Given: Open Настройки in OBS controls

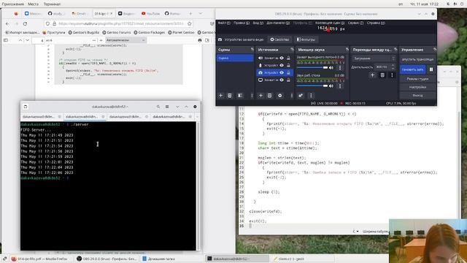Looking at the screenshot, I should click(417, 87).
